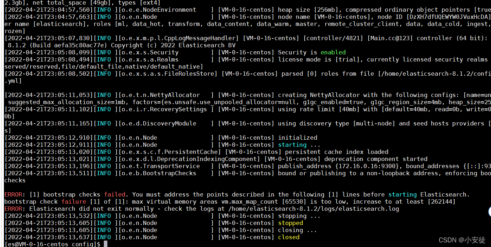Click the red 'failure' word in bootstrap check line
This screenshot has height=247, width=491.
(x=74, y=202)
